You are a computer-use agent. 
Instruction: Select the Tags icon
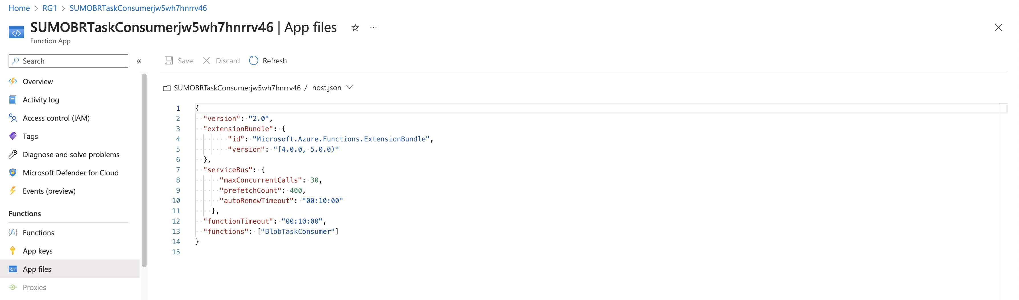(x=13, y=136)
